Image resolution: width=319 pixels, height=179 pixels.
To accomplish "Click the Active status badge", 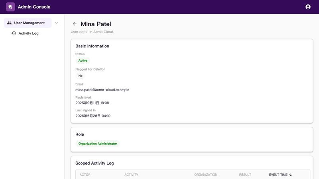I will [x=83, y=60].
